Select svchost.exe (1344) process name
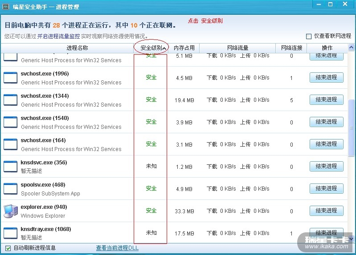Image resolution: width=356 pixels, height=255 pixels. tap(45, 96)
